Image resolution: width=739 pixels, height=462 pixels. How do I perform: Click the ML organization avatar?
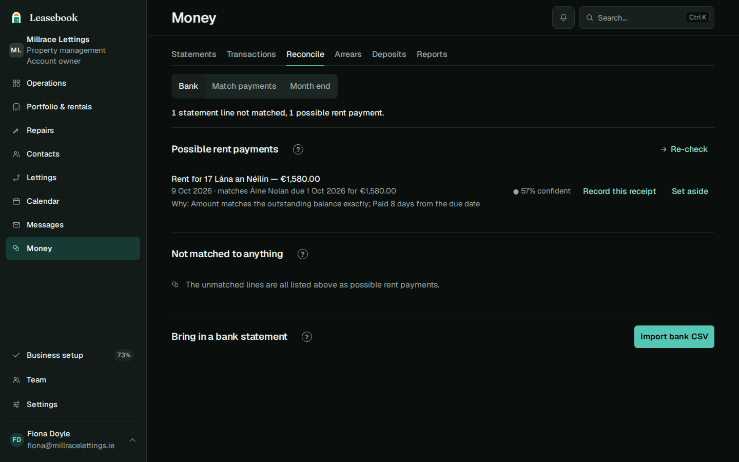tap(16, 50)
